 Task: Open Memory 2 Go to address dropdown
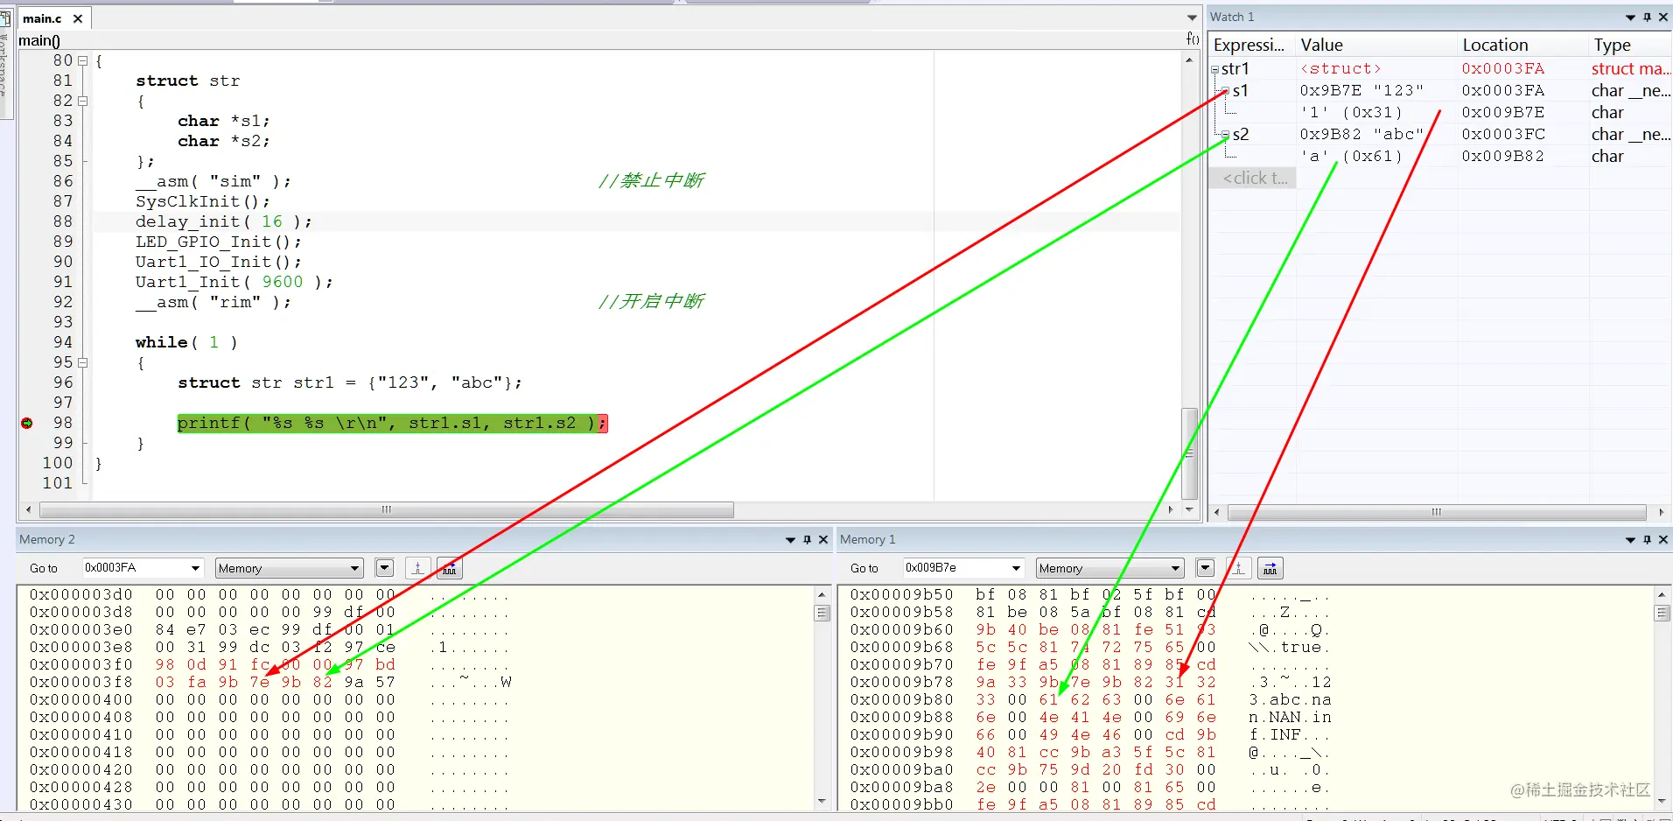[x=195, y=568]
